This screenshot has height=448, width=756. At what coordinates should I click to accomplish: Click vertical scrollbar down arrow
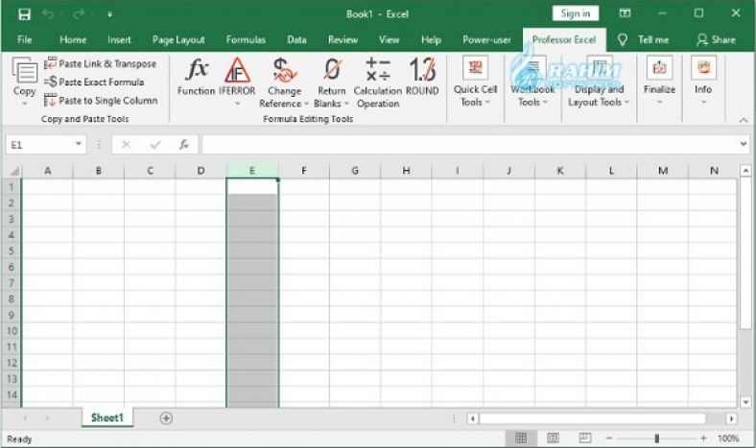745,402
